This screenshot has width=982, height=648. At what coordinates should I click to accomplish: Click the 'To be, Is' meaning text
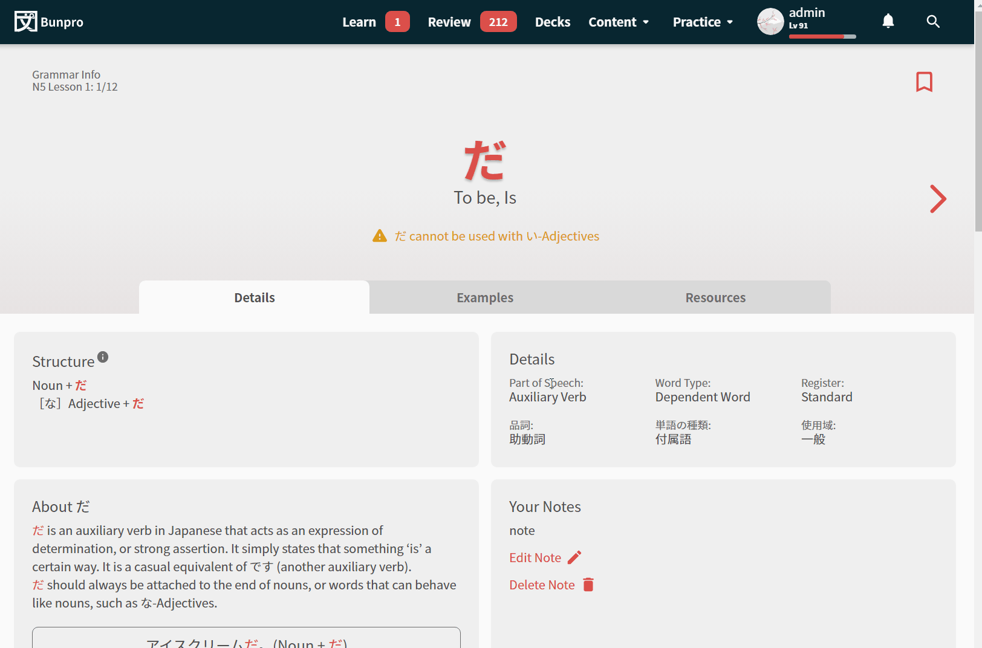pyautogui.click(x=485, y=198)
